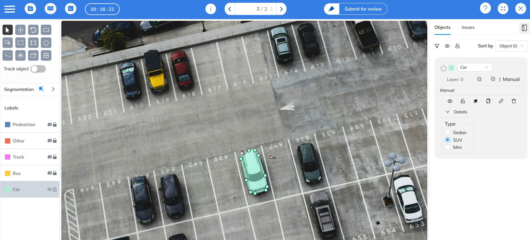
Task: Open the hamburger main menu
Action: (x=10, y=9)
